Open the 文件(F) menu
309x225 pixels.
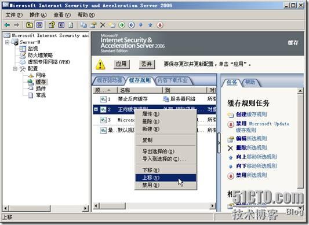14,15
